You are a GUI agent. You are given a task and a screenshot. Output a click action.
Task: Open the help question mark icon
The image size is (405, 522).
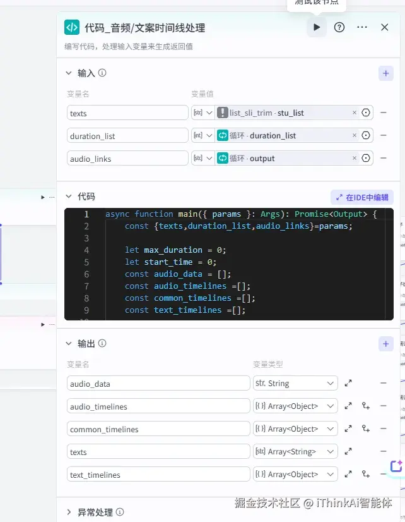point(339,27)
